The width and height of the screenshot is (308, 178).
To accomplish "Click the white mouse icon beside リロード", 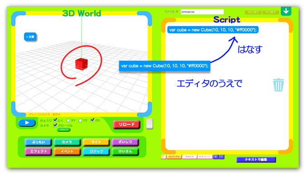I will 149,124.
